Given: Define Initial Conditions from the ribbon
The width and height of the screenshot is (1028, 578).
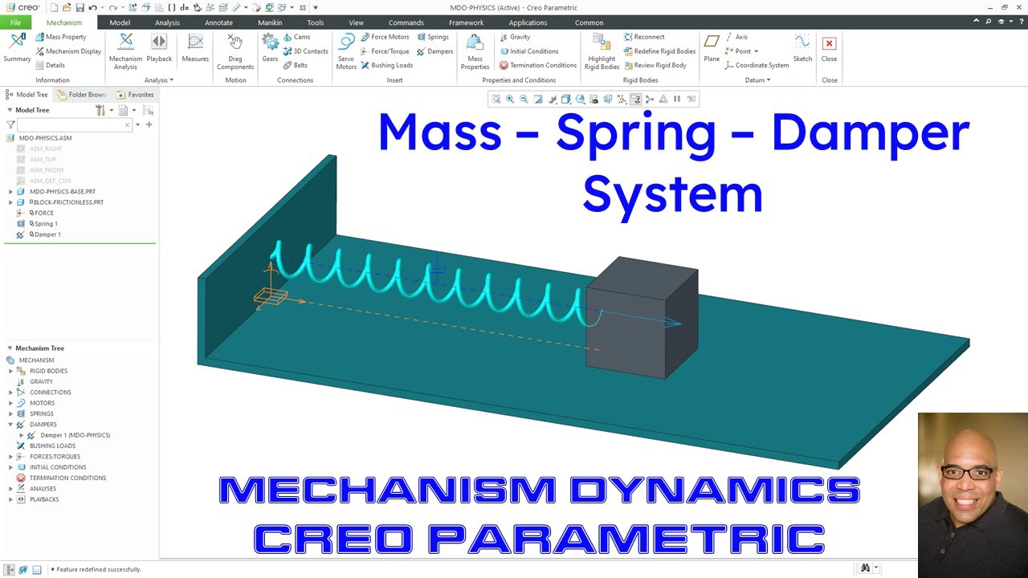Looking at the screenshot, I should 528,51.
